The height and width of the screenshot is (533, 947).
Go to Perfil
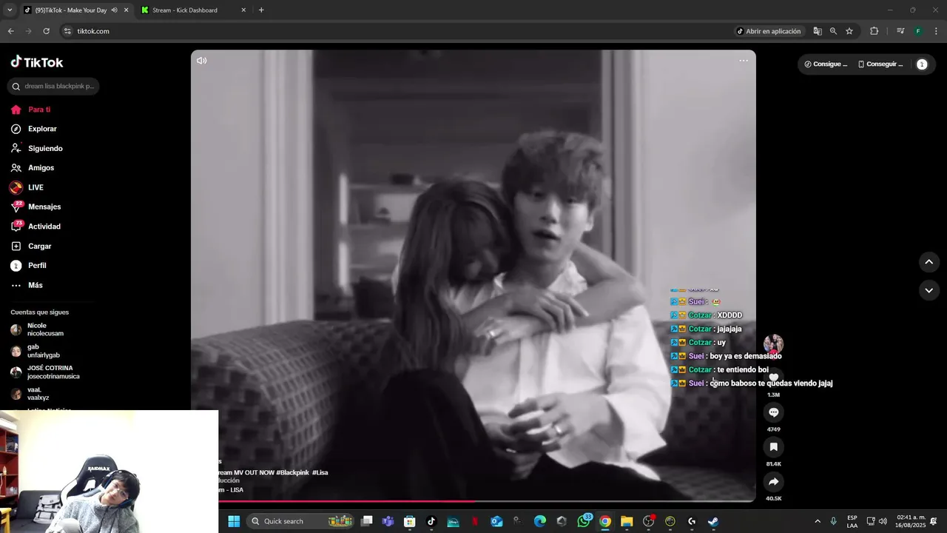point(28,266)
